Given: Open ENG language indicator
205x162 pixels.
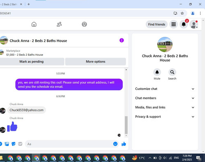Looking at the screenshot, I should point(176,158).
